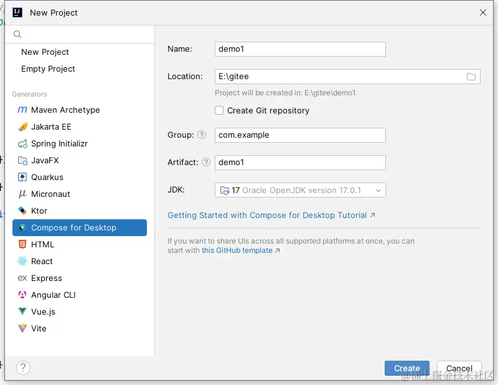498x385 pixels.
Task: Click the JDK folder icon in the dropdown
Action: 225,190
